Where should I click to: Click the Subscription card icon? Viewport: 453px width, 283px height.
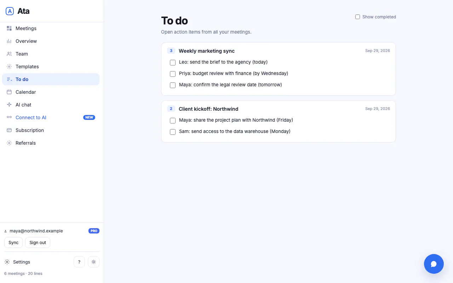[x=9, y=130]
